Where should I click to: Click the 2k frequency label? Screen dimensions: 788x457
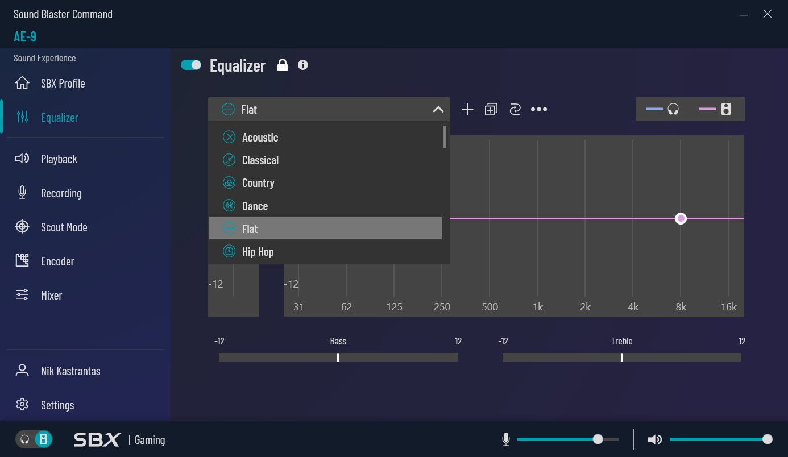point(585,306)
